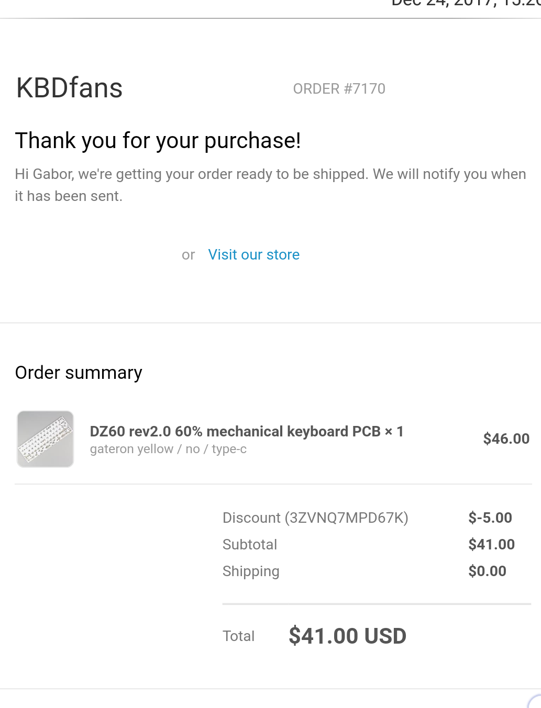Click the $41.00 USD total amount

point(348,636)
